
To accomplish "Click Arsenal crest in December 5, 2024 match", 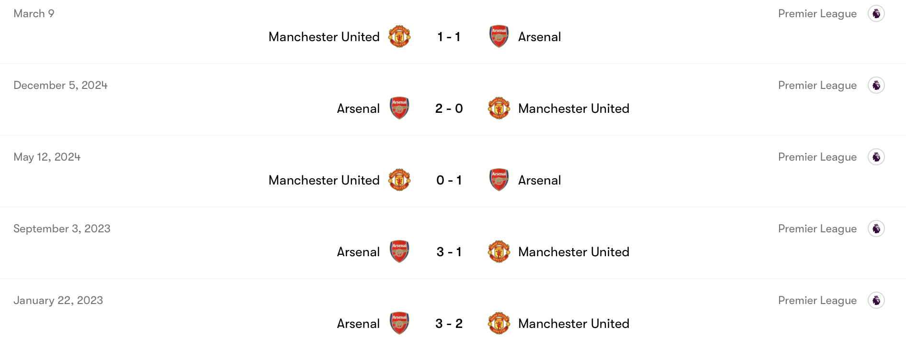I will (399, 109).
